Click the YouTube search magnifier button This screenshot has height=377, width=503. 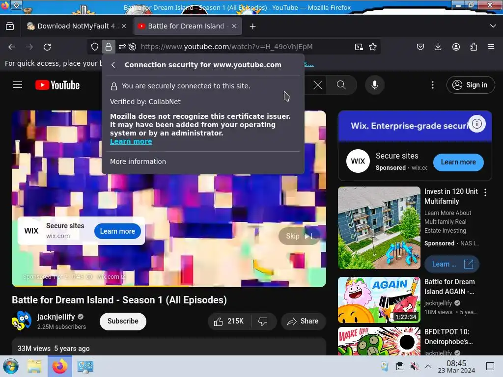[x=341, y=85]
